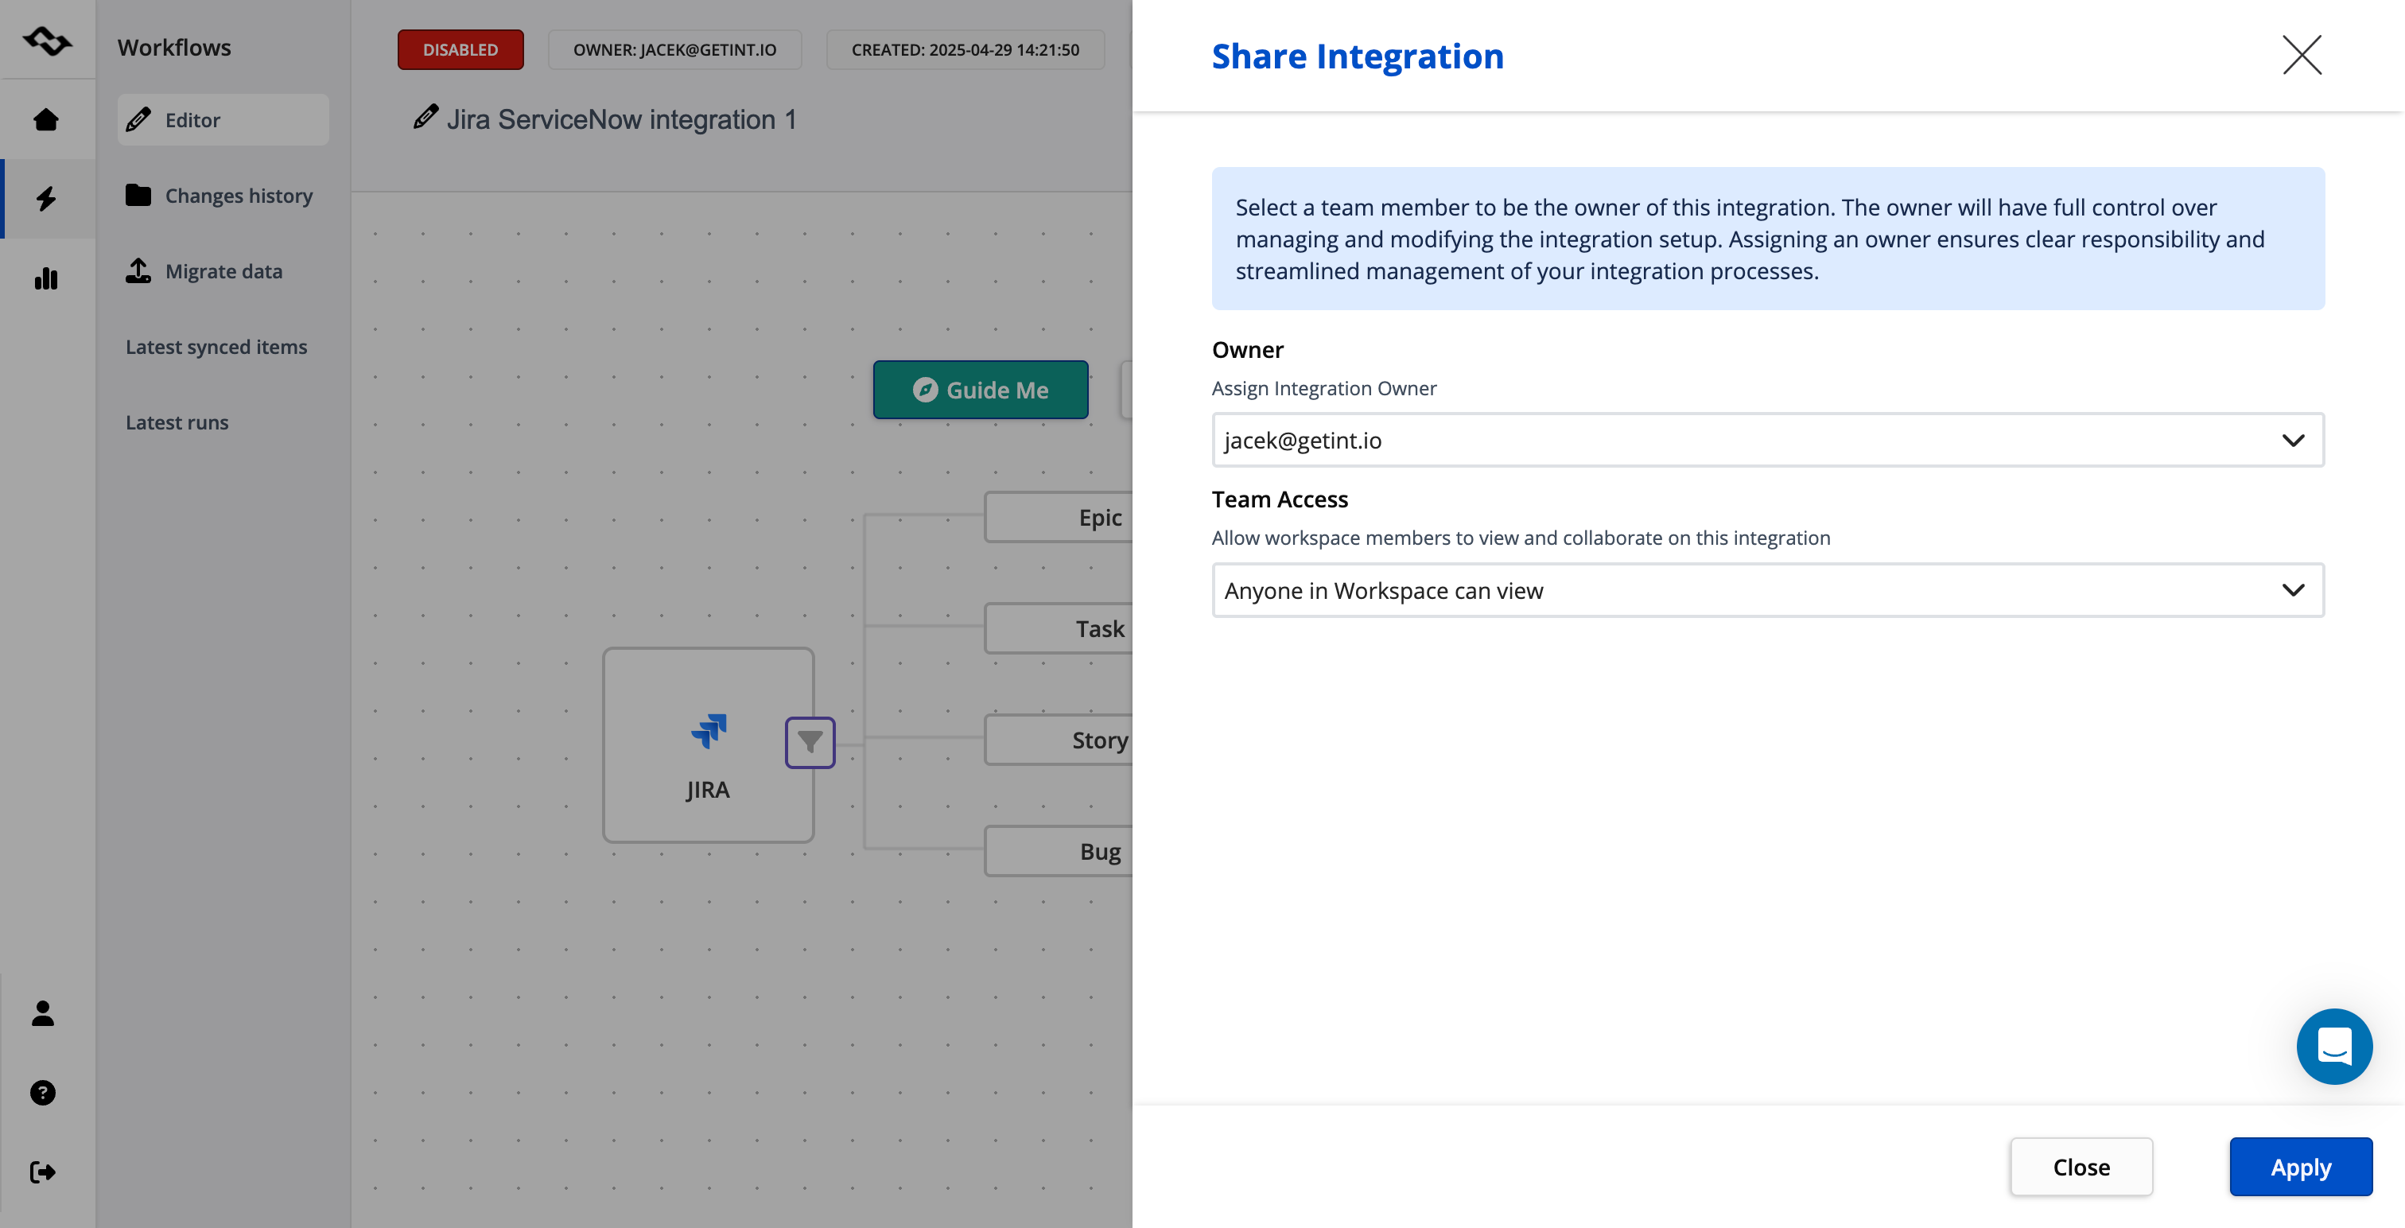Expand the Team Access dropdown
The image size is (2405, 1228).
pyautogui.click(x=1767, y=590)
